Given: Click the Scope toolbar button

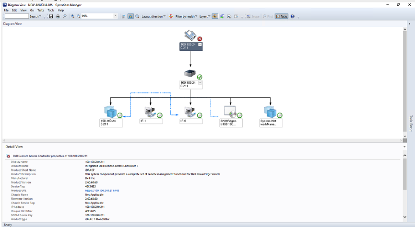Looking at the screenshot, I should [x=253, y=16].
